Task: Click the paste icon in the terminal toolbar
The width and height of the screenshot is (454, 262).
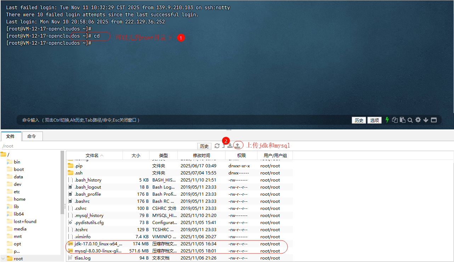Action: pos(402,120)
